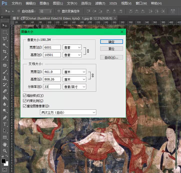Reset default foreground and background colors
181x173 pixels.
[2, 156]
